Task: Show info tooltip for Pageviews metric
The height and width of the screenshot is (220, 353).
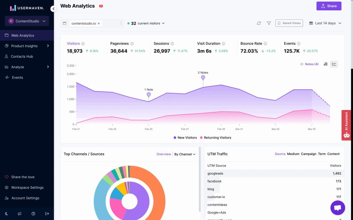Action: pyautogui.click(x=132, y=44)
